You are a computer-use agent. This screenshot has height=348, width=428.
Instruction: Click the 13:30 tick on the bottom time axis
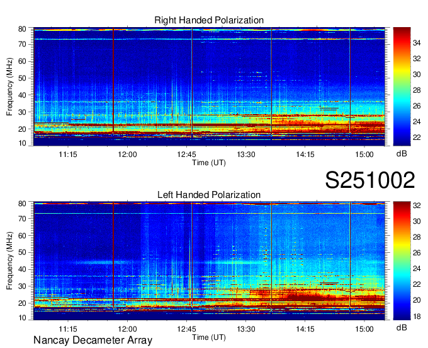(x=245, y=328)
